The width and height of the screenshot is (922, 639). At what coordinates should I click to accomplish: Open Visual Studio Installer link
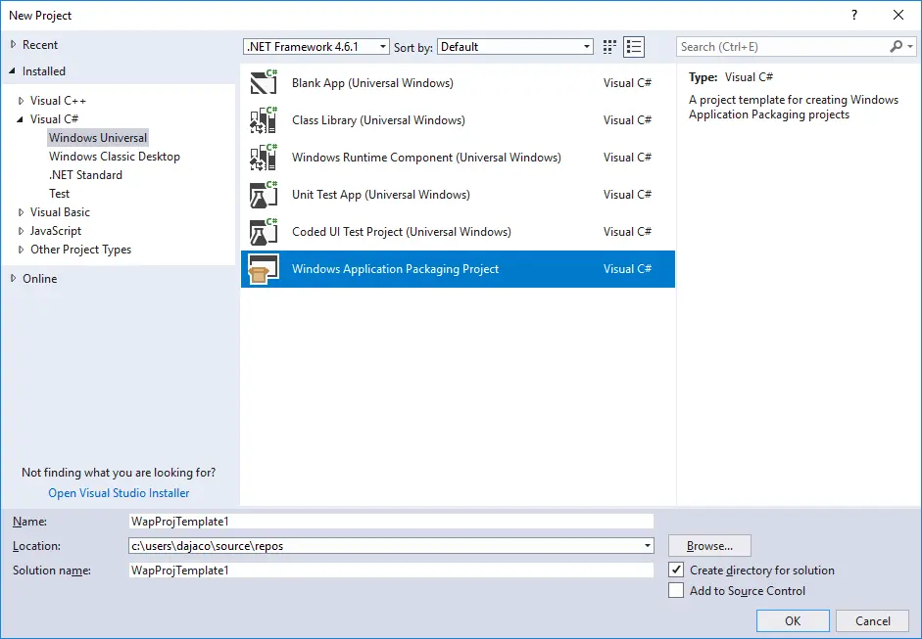coord(118,492)
